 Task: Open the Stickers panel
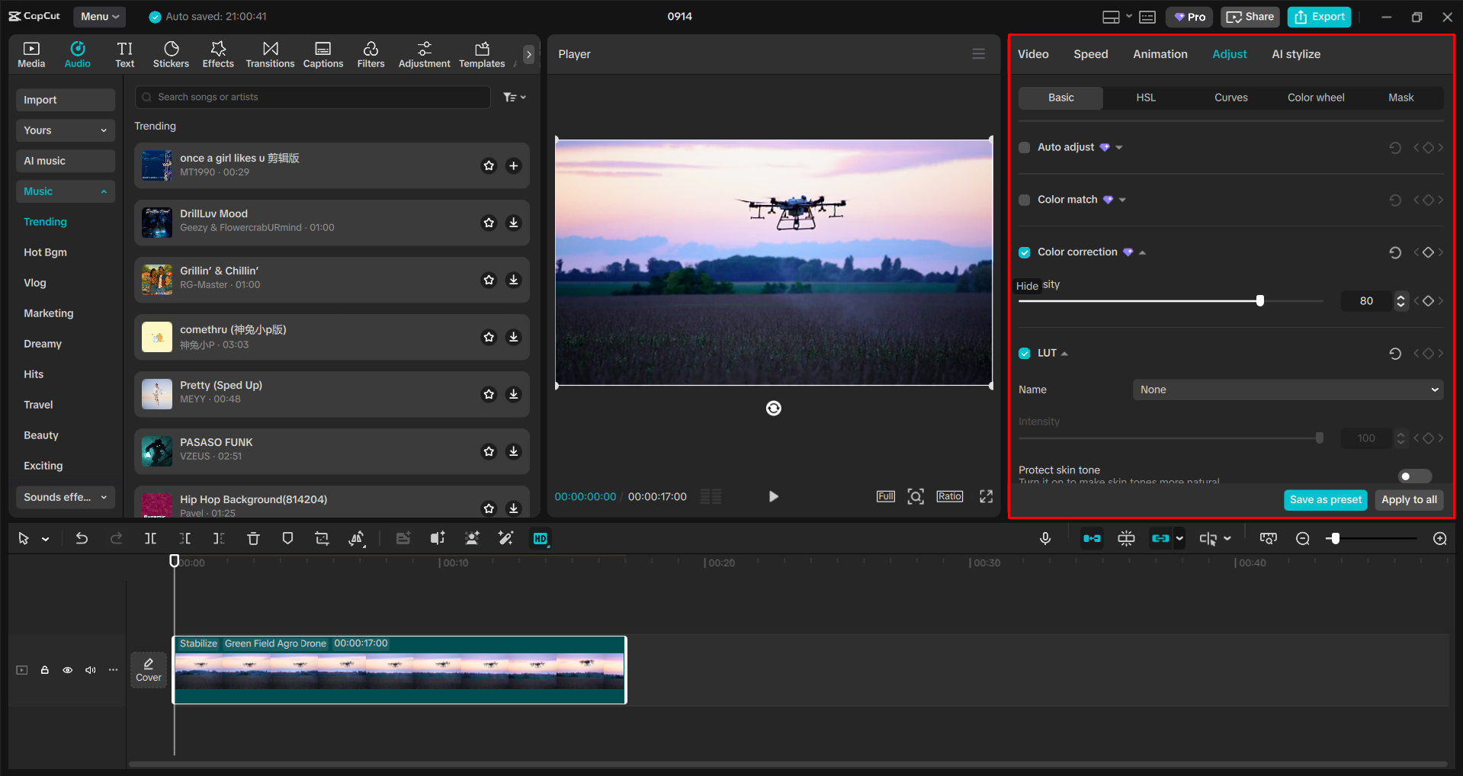tap(171, 53)
